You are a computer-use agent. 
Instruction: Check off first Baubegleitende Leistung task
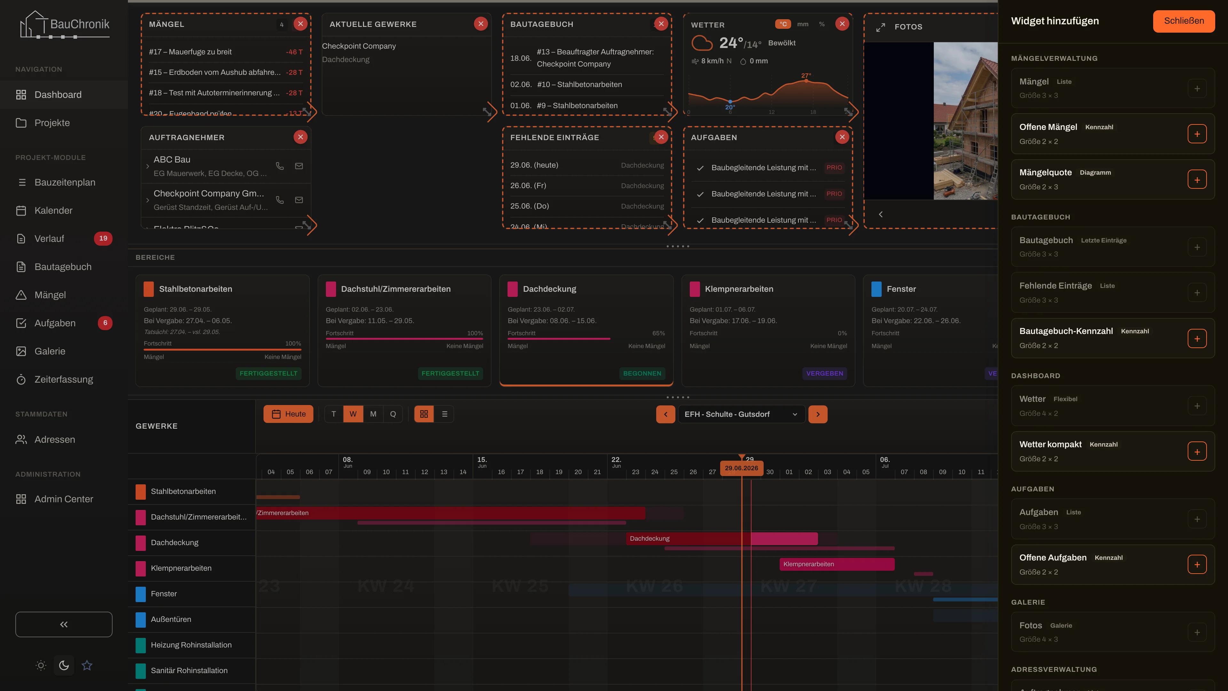click(700, 168)
